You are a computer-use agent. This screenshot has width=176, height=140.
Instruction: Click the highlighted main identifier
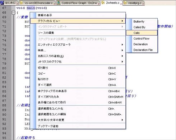tap(31, 8)
